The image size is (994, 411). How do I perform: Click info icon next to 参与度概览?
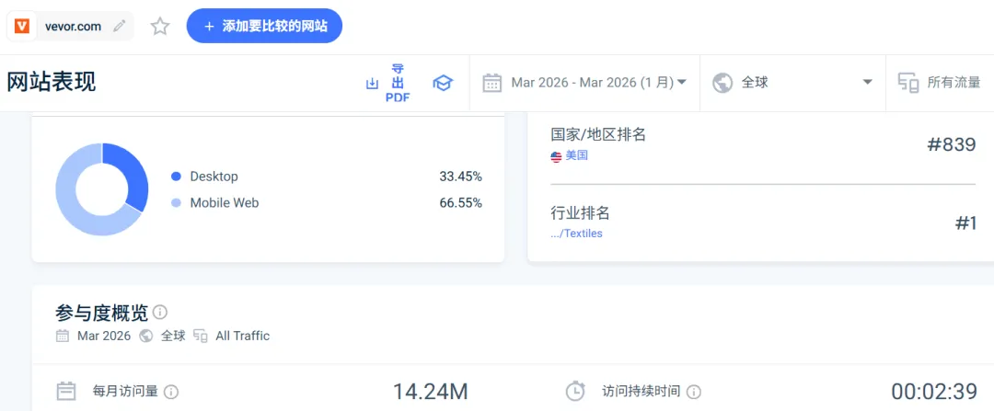(160, 313)
